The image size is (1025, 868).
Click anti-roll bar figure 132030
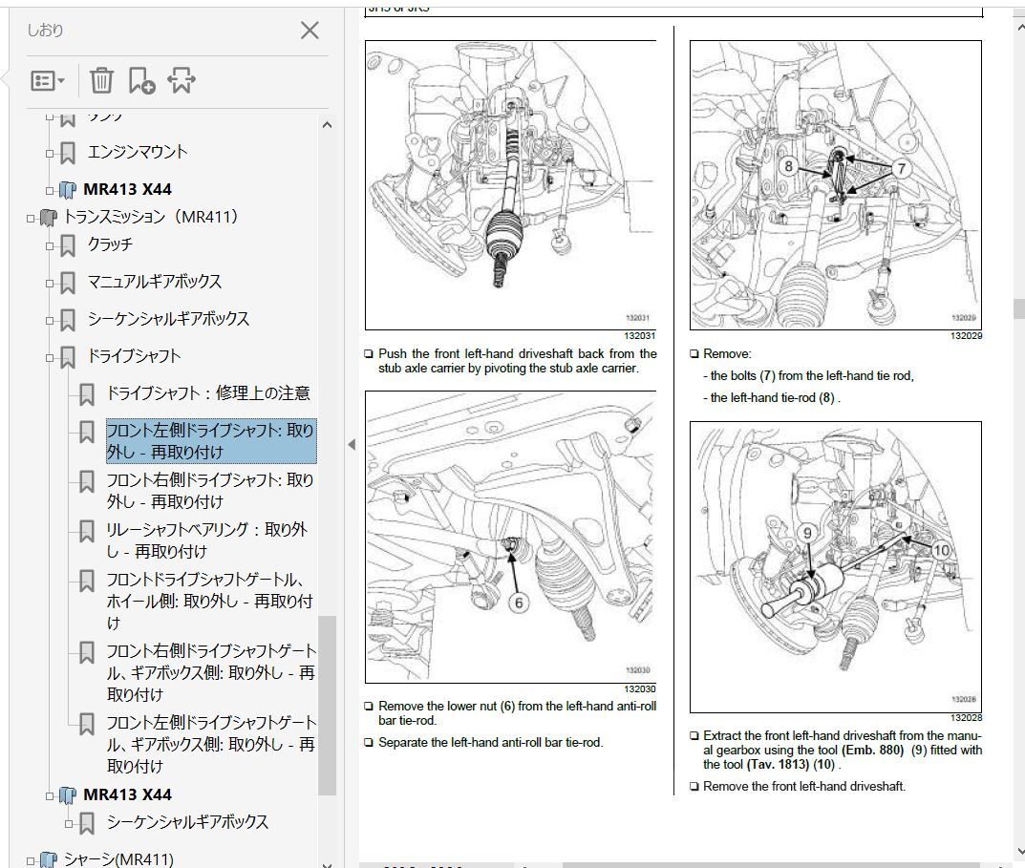coord(510,538)
